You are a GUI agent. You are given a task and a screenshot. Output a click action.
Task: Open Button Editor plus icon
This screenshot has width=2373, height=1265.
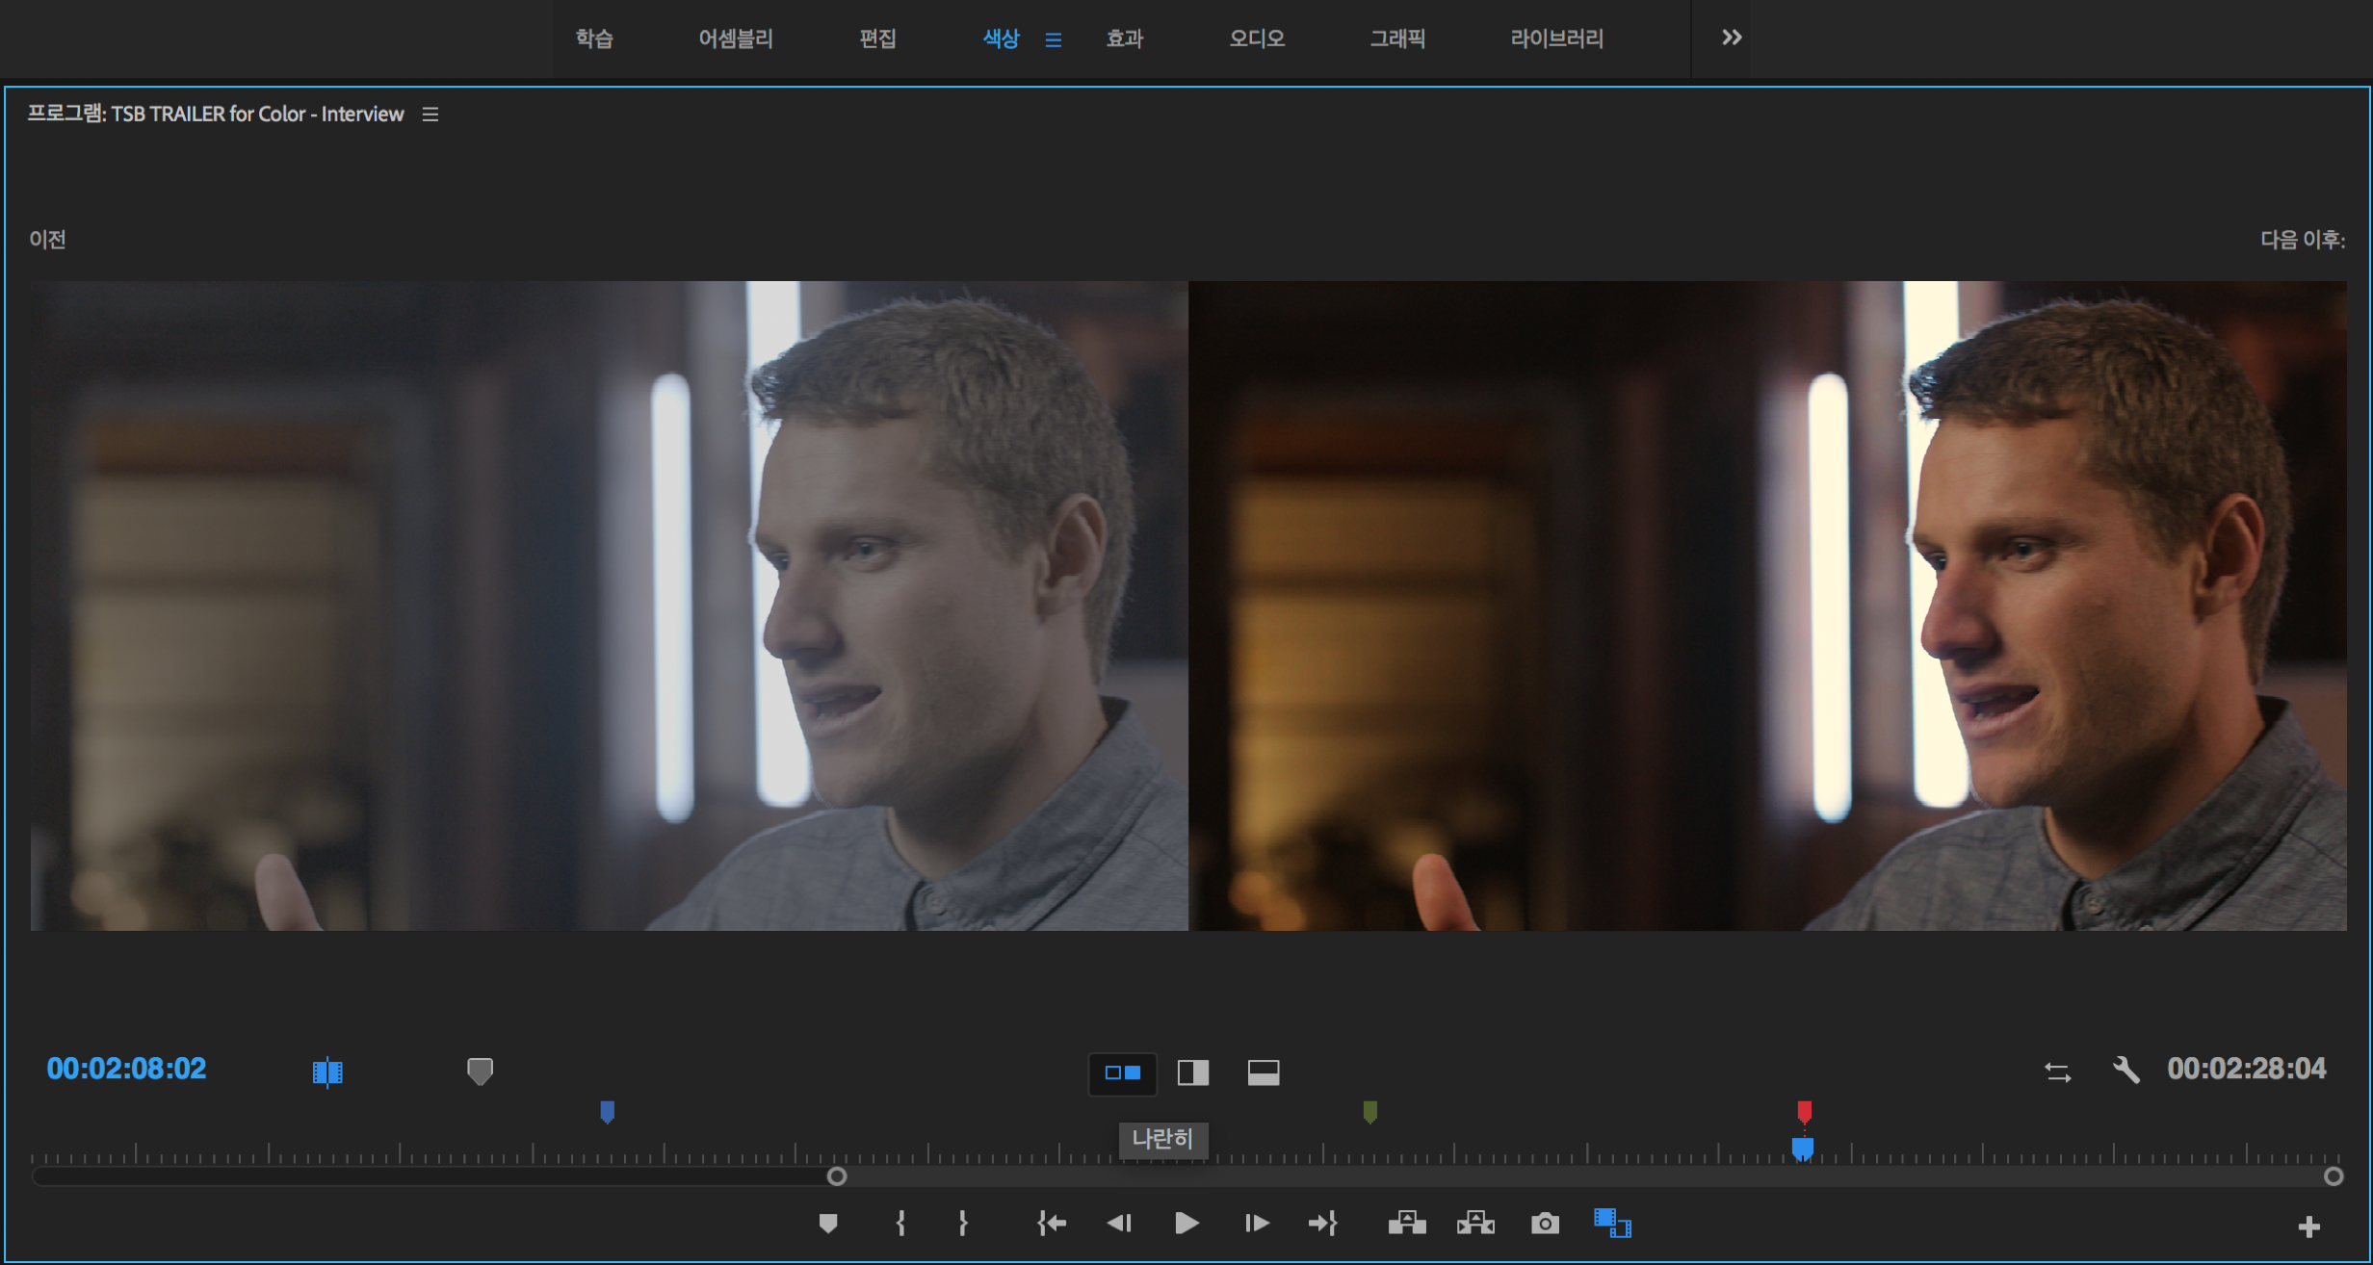coord(2308,1226)
